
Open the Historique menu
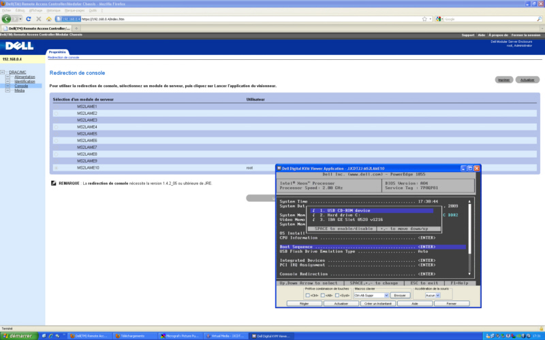[54, 10]
